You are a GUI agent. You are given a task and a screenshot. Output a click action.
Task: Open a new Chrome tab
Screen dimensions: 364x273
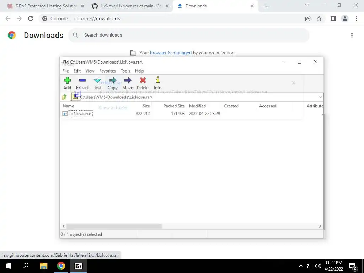266,6
